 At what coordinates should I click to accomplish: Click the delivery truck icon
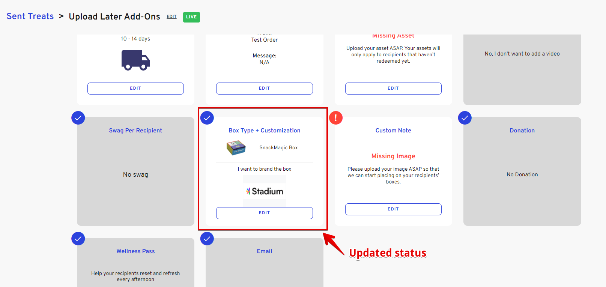135,60
